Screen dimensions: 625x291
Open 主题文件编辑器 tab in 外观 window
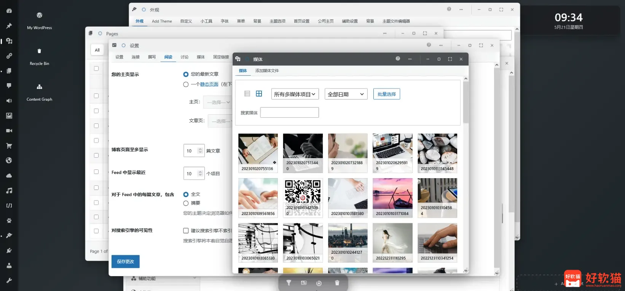[396, 21]
